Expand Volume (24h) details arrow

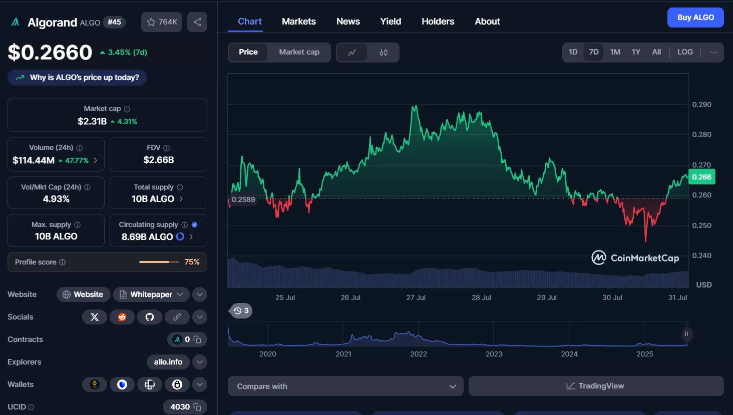point(96,160)
